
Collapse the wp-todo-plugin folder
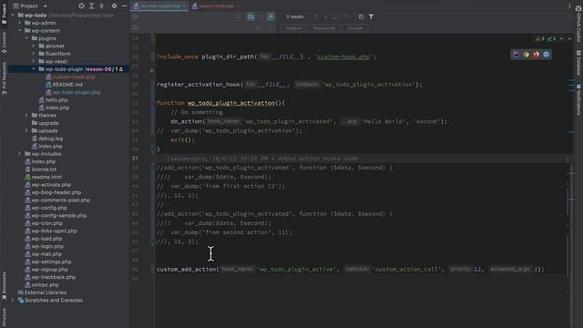[x=34, y=69]
